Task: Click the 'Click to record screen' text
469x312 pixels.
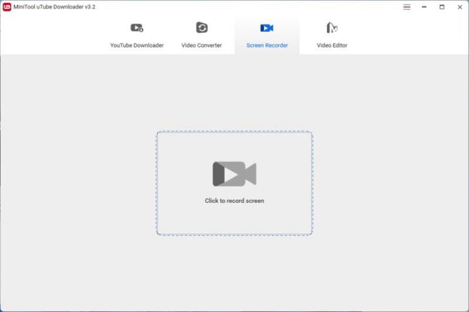Action: click(235, 201)
